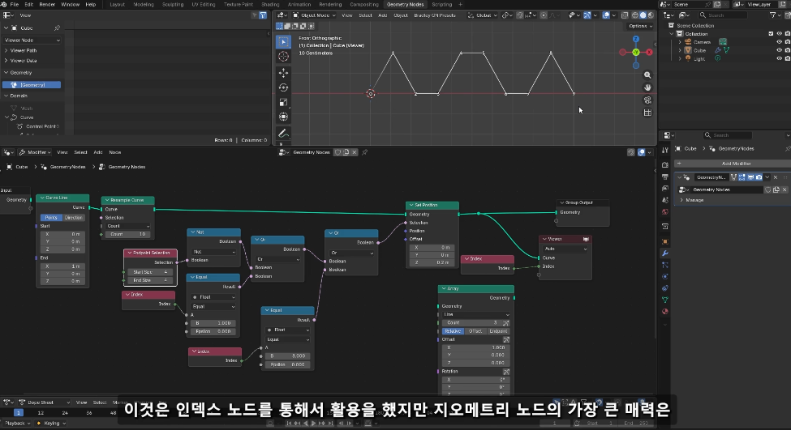
Task: Adjust Start Size in Endpoint Selection node
Action: 150,272
